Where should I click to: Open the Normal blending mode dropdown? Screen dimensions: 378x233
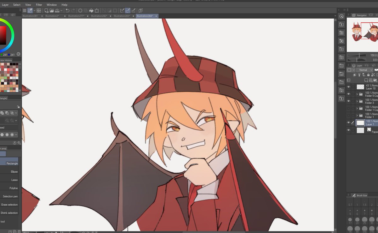(x=365, y=70)
